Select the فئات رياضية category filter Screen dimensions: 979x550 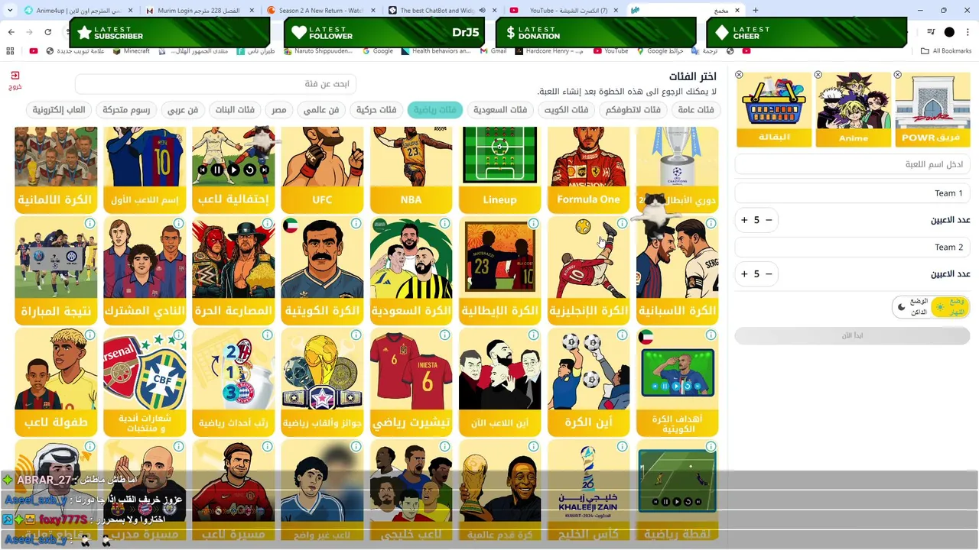[435, 110]
